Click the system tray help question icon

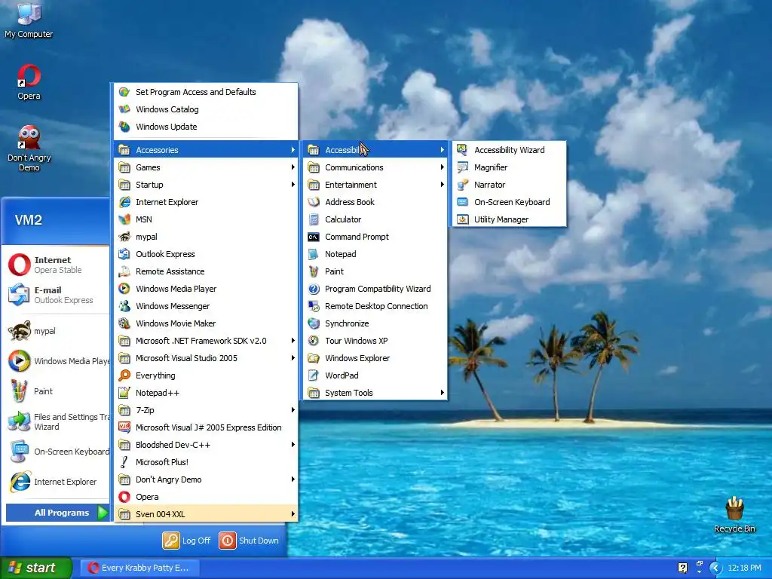(x=682, y=568)
